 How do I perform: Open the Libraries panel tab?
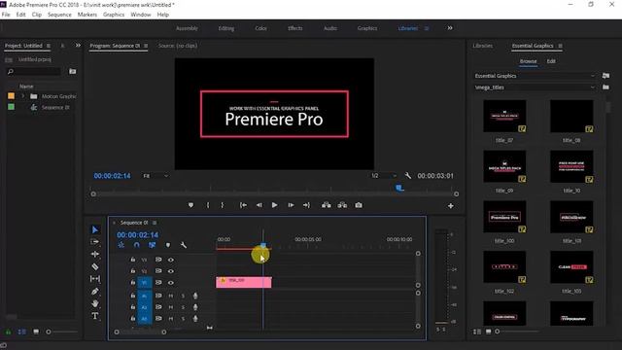pyautogui.click(x=483, y=46)
